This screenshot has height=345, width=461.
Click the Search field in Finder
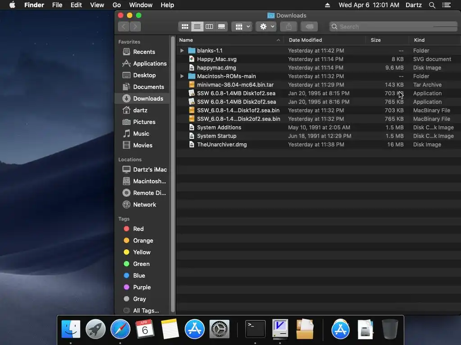[393, 27]
